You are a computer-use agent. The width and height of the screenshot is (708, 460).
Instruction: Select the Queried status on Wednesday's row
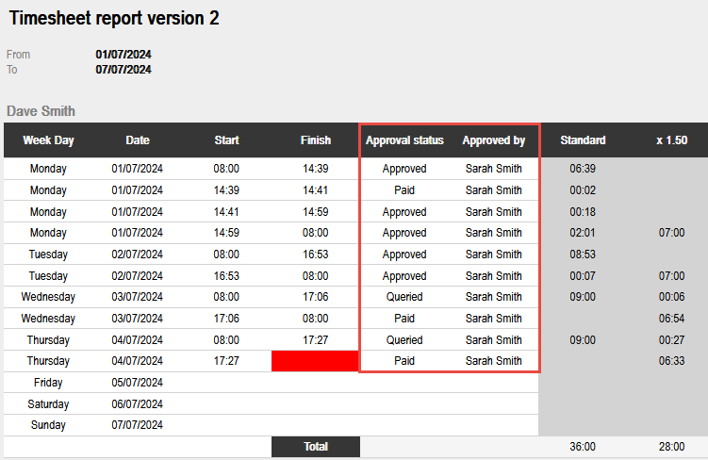[404, 297]
